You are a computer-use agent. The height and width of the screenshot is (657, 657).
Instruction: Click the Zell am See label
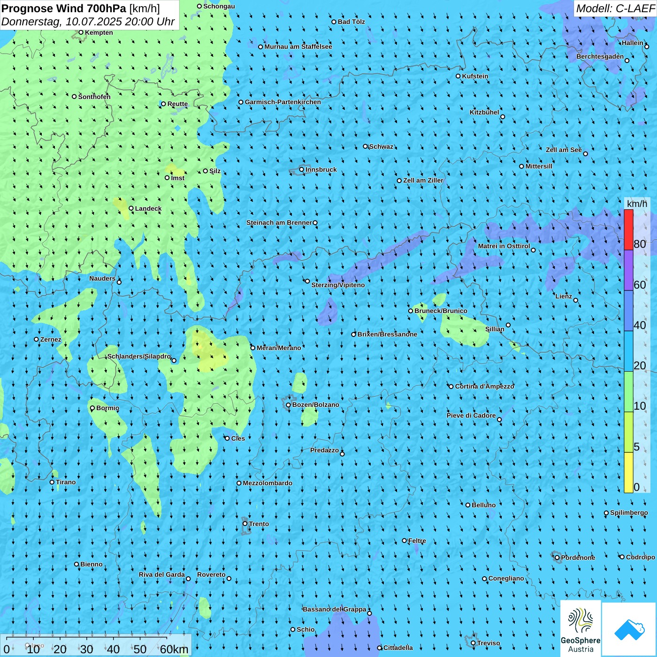click(x=564, y=150)
